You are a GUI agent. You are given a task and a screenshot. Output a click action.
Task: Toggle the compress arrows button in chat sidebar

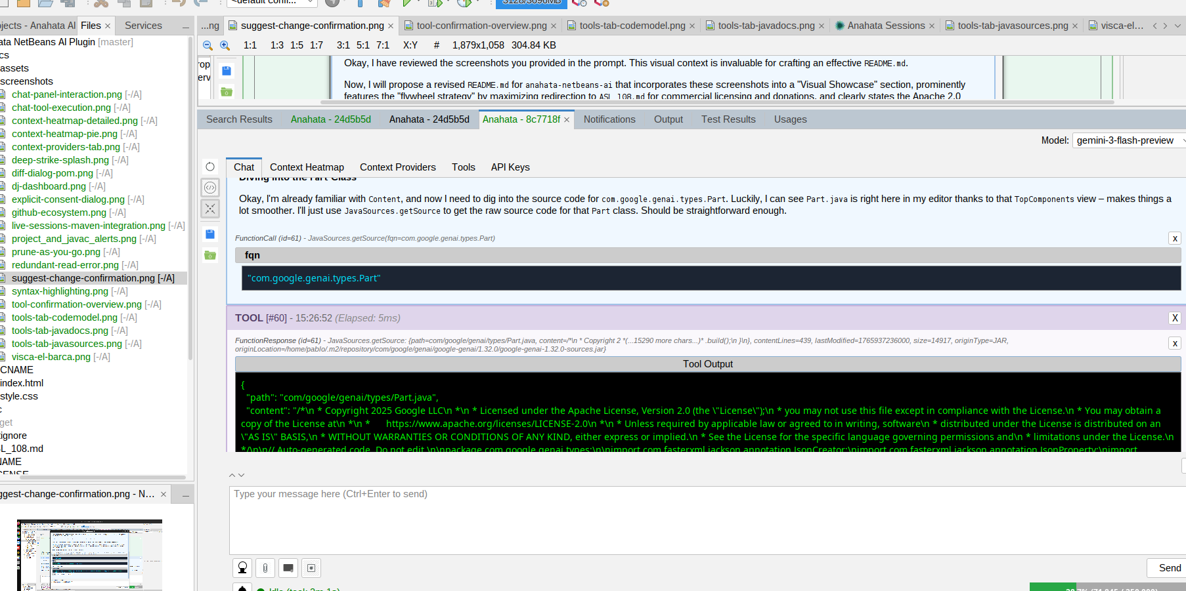coord(210,209)
